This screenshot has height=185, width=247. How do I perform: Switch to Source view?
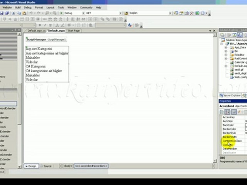pyautogui.click(x=46, y=166)
